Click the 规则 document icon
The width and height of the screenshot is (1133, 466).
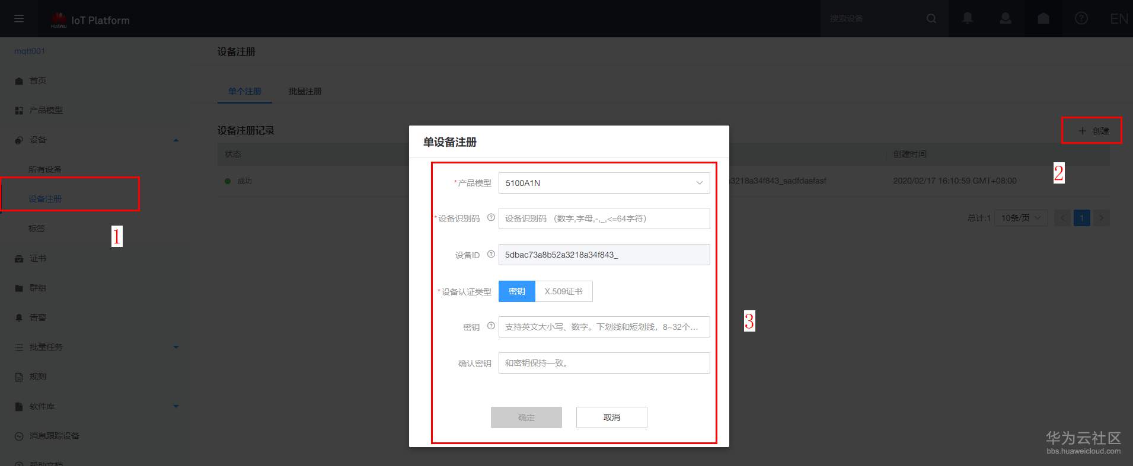[x=19, y=377]
